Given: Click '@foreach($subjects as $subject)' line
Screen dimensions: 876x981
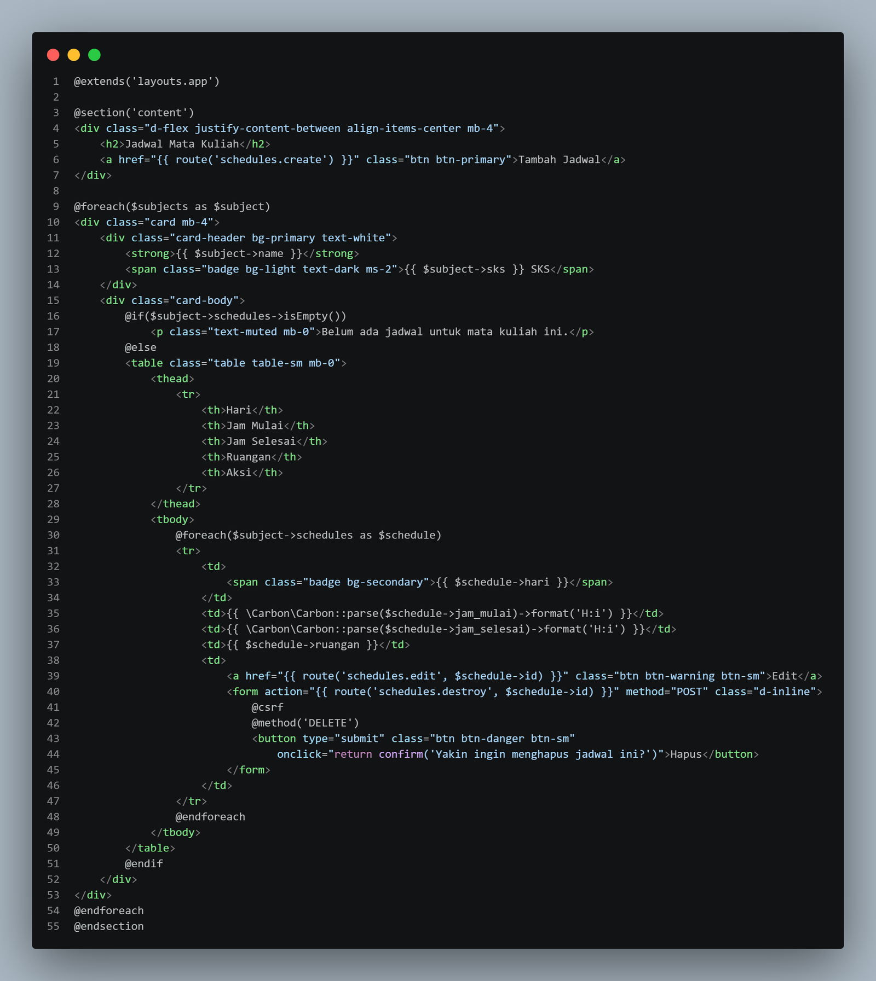Looking at the screenshot, I should click(x=172, y=207).
